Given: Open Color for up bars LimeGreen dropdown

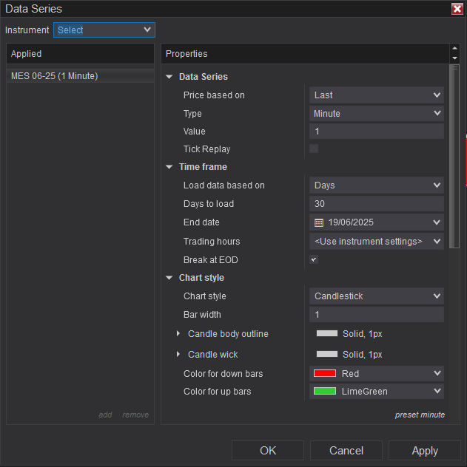Looking at the screenshot, I should click(x=377, y=392).
